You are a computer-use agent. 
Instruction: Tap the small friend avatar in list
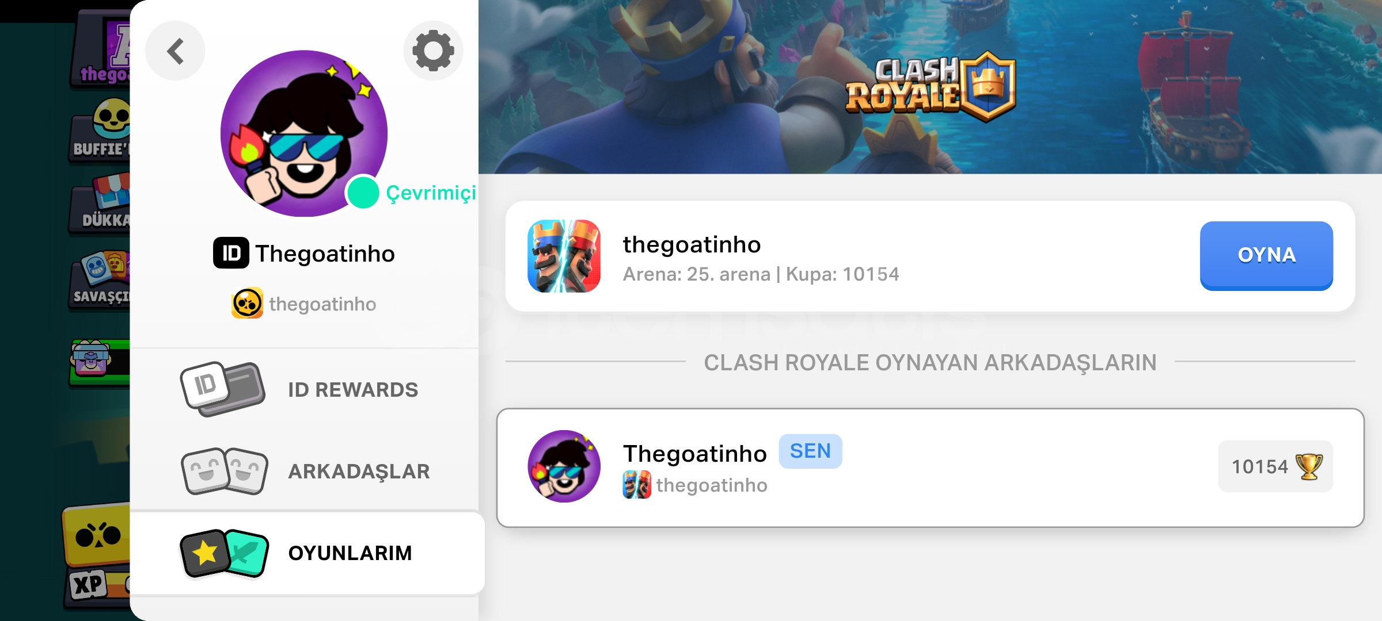point(564,466)
